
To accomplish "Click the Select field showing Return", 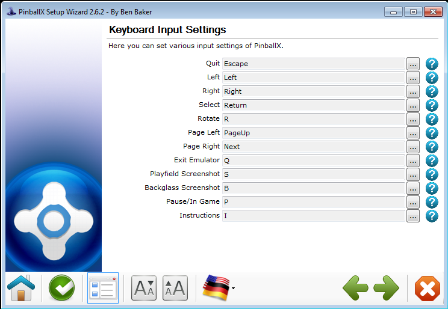I will [314, 105].
